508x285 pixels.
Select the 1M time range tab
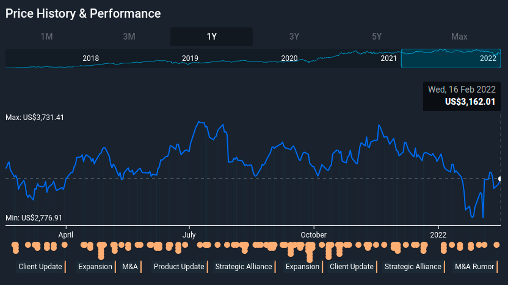[x=46, y=37]
